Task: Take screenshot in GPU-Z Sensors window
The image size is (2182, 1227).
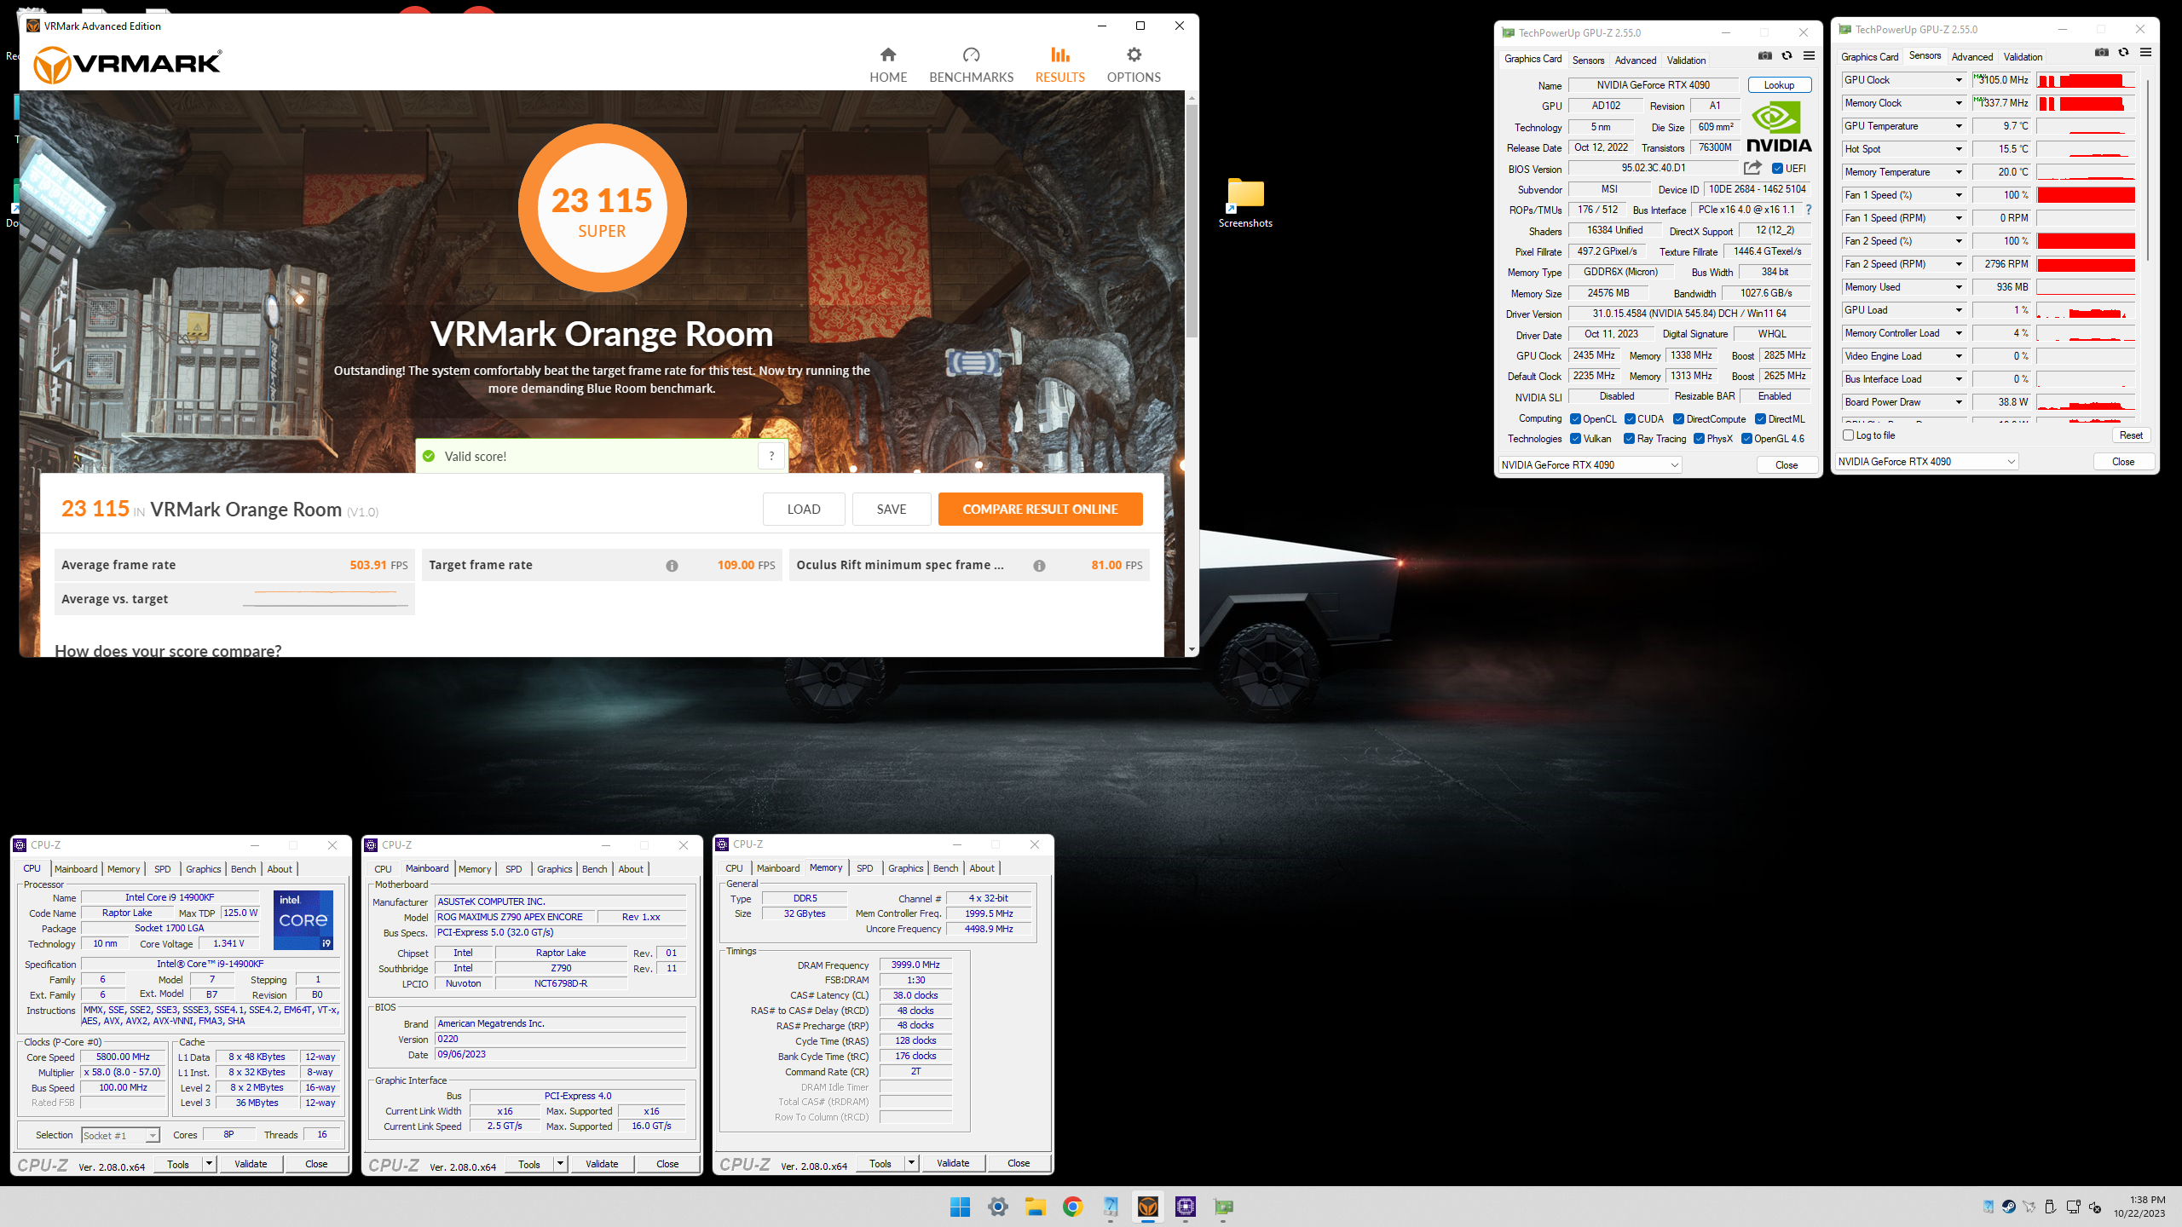Action: 2102,53
